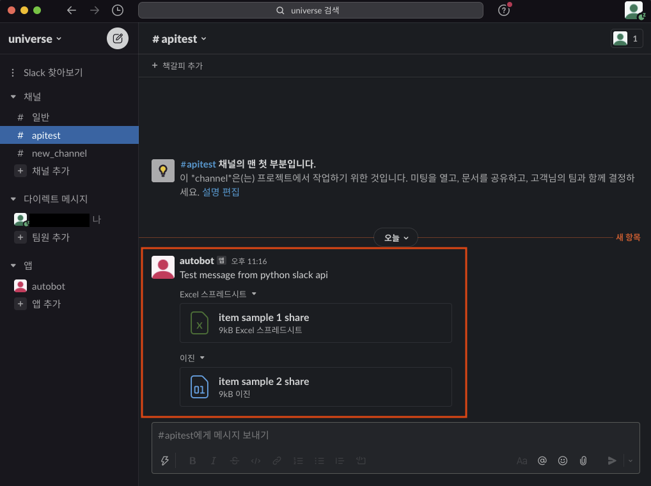Open user profile avatar at top right
This screenshot has width=651, height=486.
coord(634,10)
